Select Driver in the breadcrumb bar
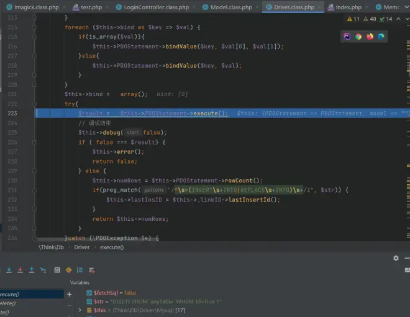The image size is (410, 317). tap(82, 247)
